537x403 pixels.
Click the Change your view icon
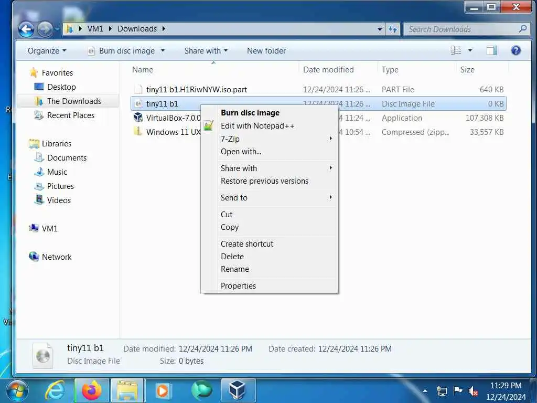[x=456, y=51]
